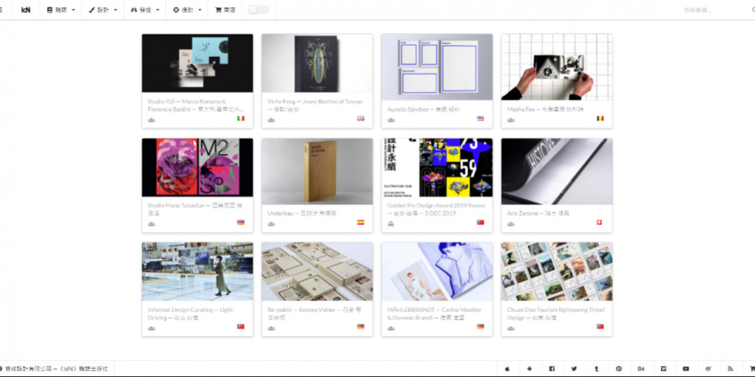The image size is (755, 377).
Task: Open the Aris Zenone article title
Action: click(539, 213)
